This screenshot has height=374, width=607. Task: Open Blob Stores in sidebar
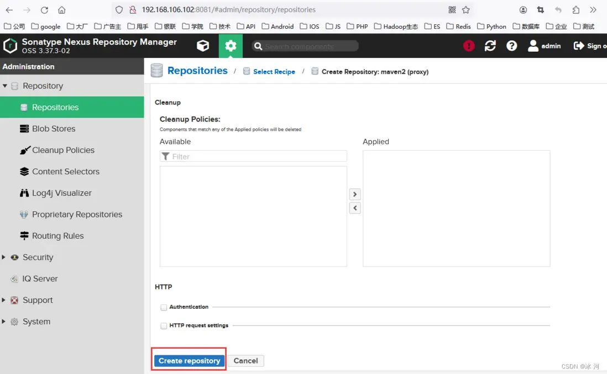(54, 129)
